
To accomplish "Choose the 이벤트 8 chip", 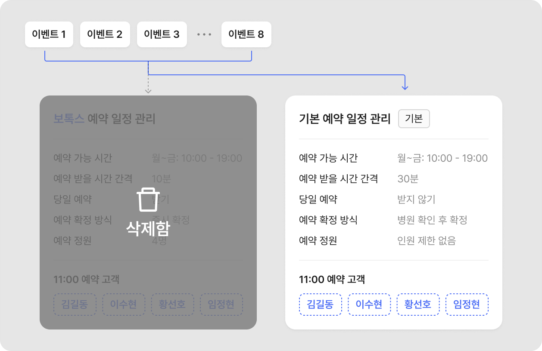I will pyautogui.click(x=246, y=34).
